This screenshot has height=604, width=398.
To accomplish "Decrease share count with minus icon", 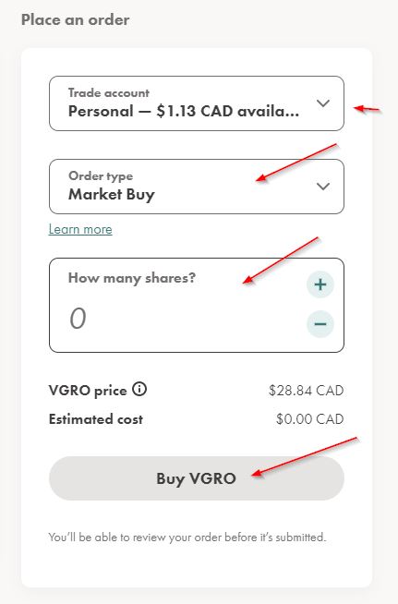I will [320, 324].
